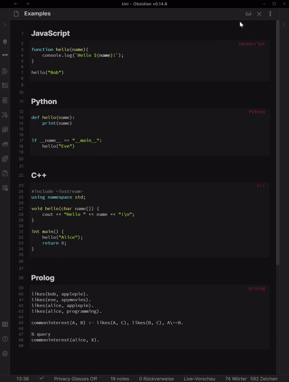Click the dice random note icon
The image size is (289, 382).
point(5,173)
